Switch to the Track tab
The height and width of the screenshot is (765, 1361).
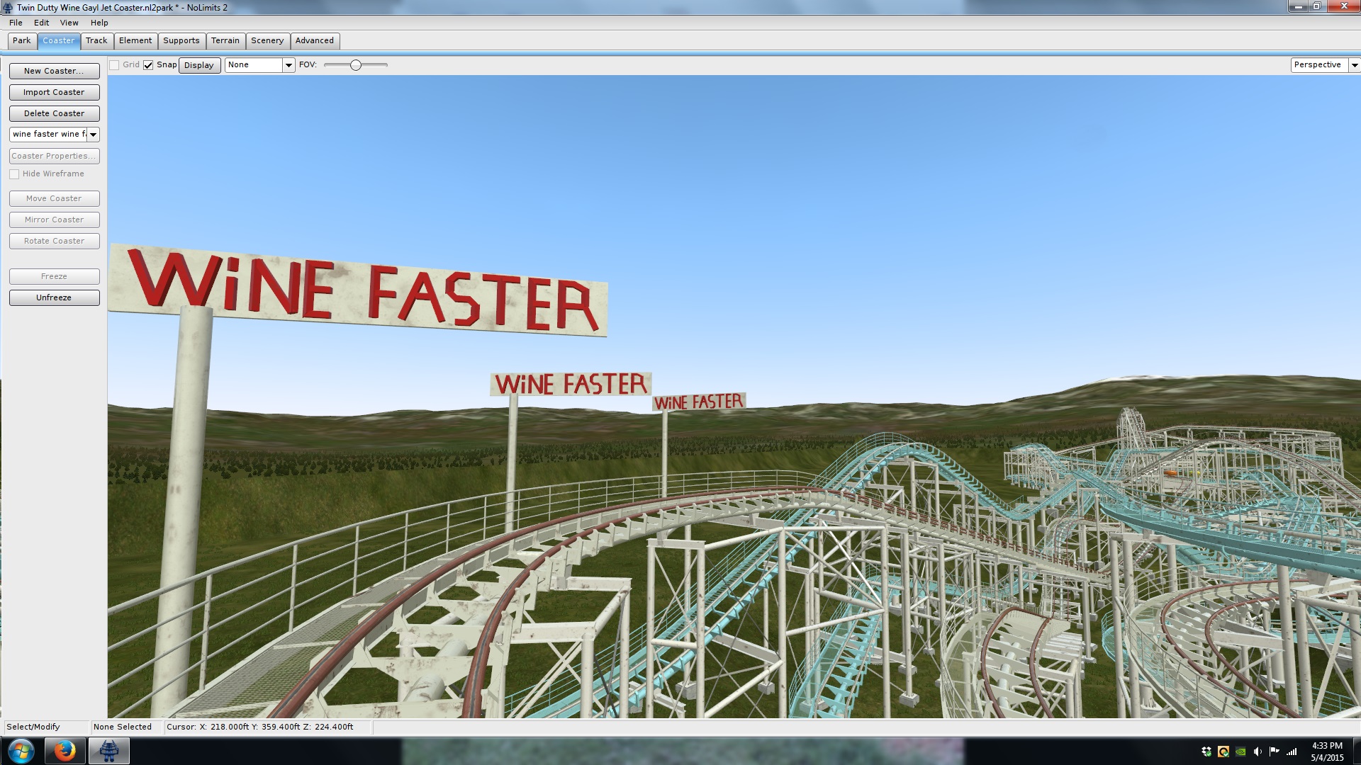(x=96, y=41)
